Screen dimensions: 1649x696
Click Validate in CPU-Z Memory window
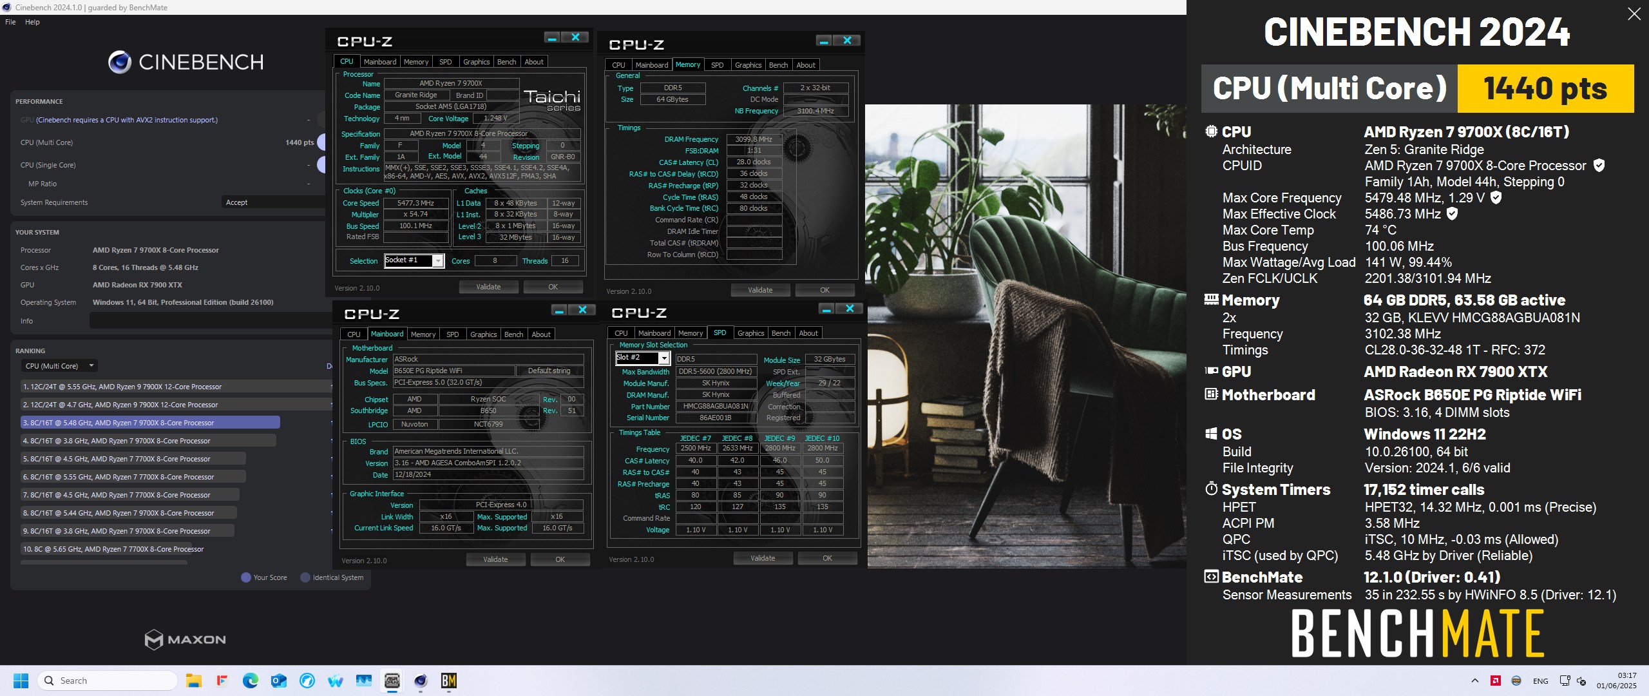[x=760, y=290]
